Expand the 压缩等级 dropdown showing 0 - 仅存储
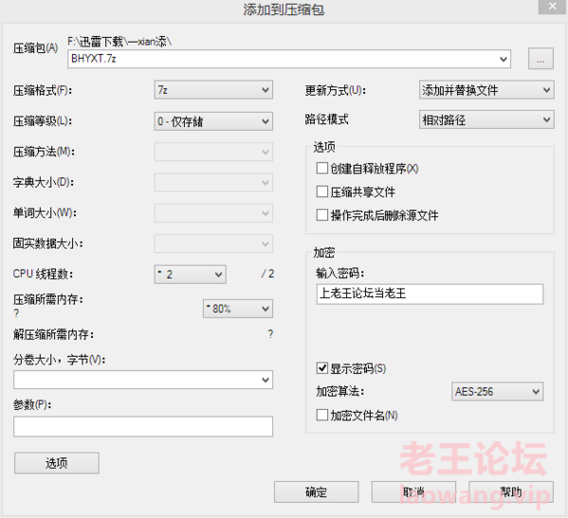The image size is (568, 518). pos(213,121)
